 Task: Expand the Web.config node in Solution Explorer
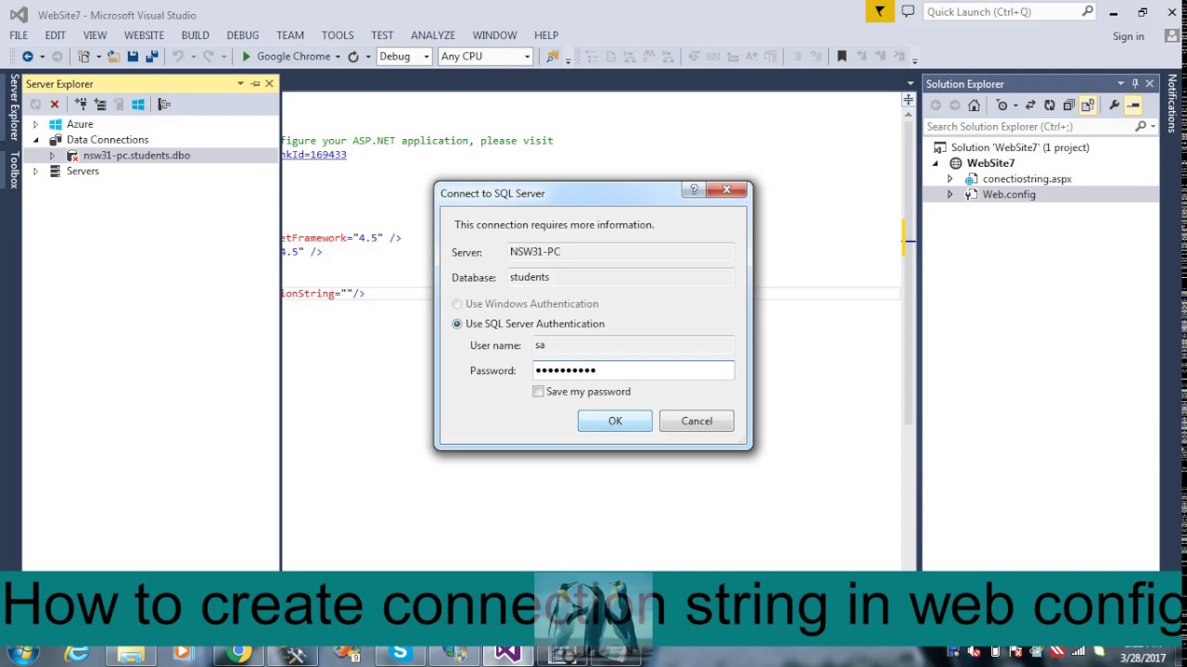(x=950, y=195)
